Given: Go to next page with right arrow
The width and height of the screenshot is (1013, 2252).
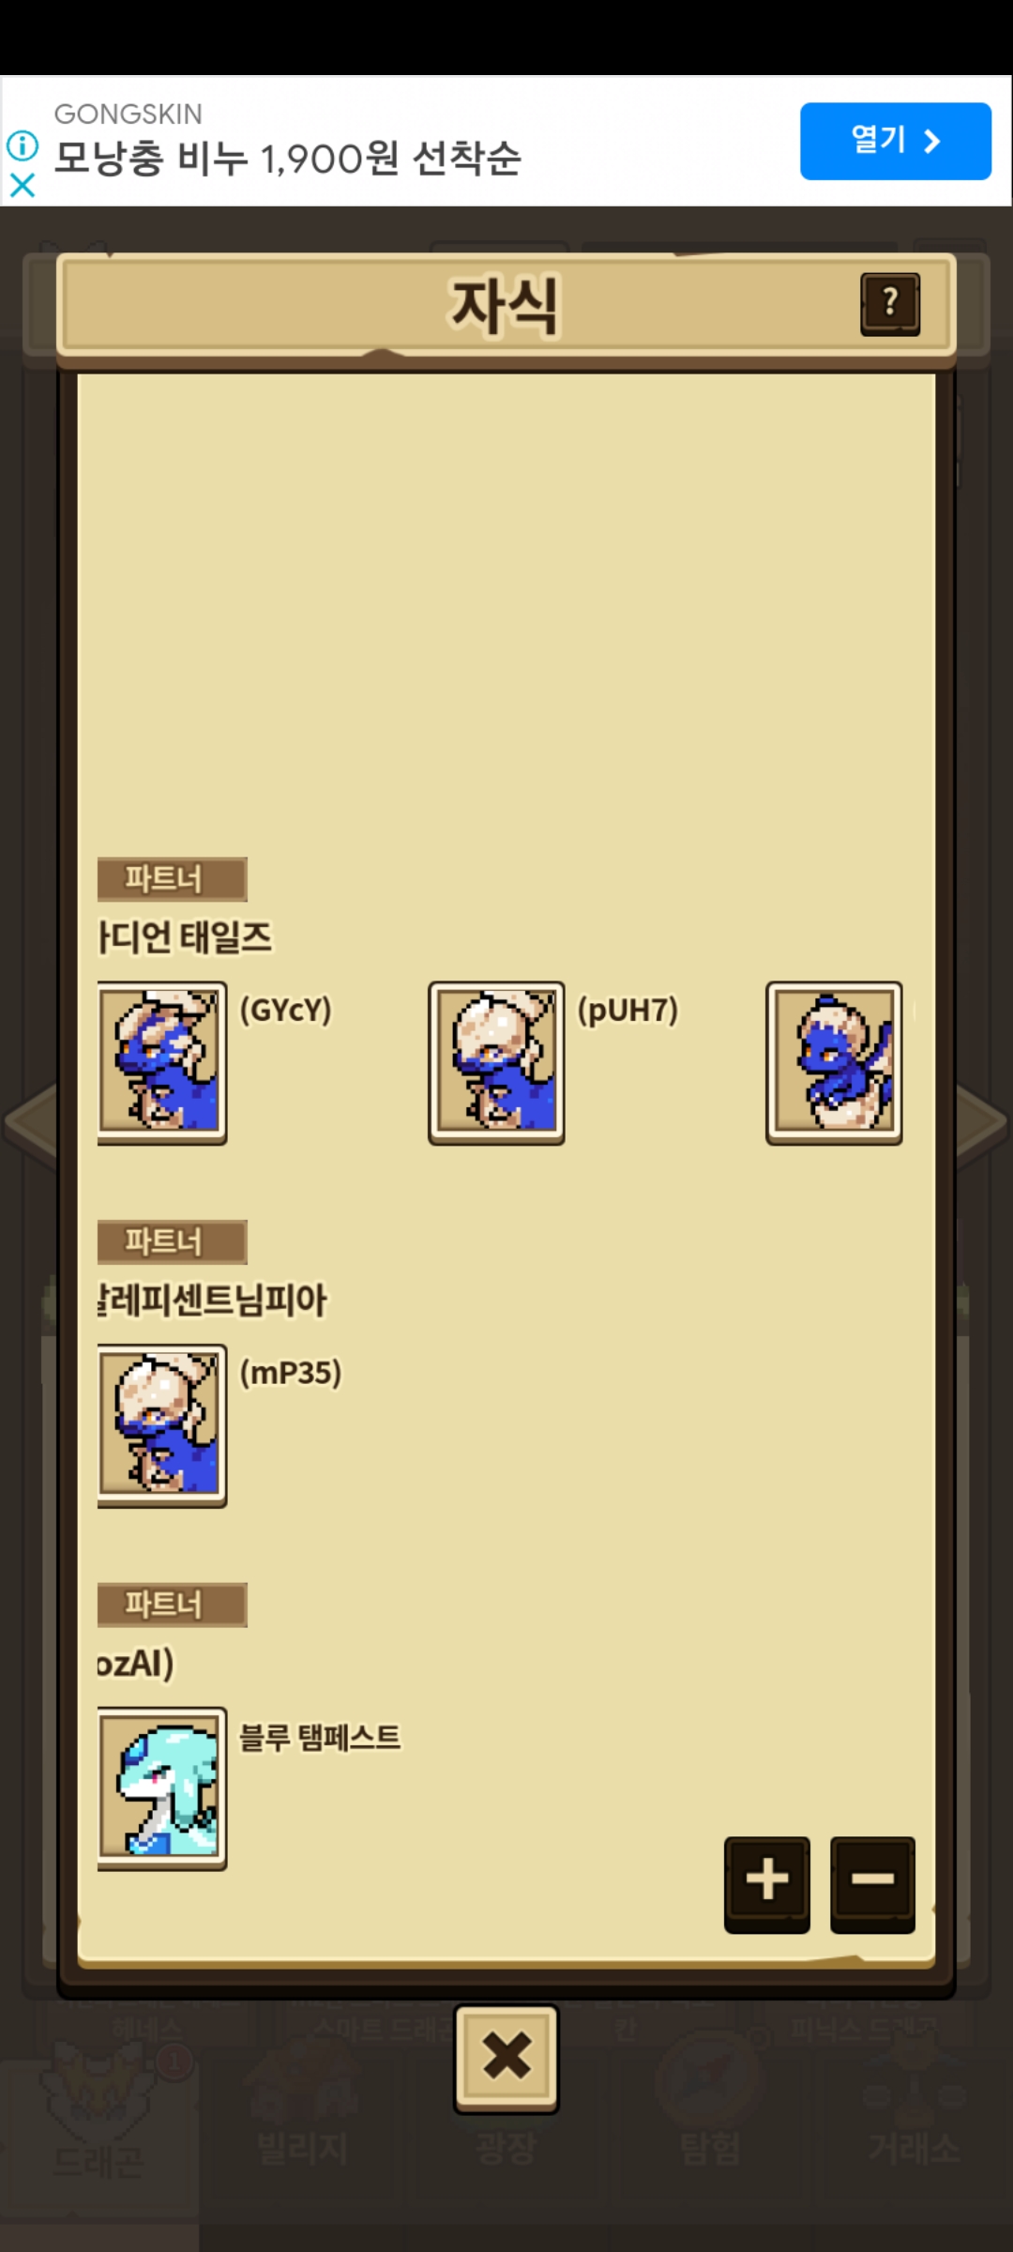Looking at the screenshot, I should 982,1122.
